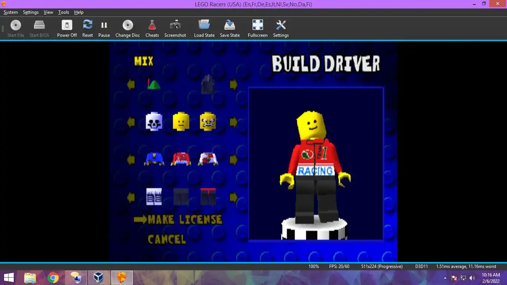
Task: Click the network tray icon
Action: 463,278
